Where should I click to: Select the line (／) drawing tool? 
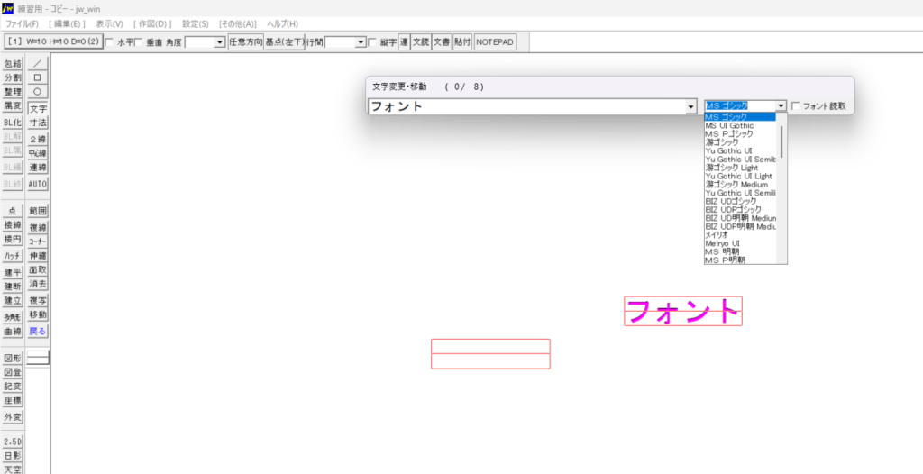[37, 64]
